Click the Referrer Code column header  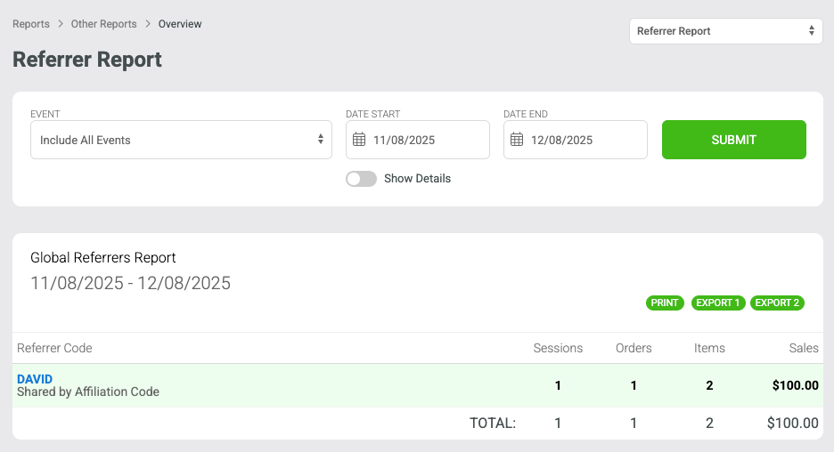point(54,348)
